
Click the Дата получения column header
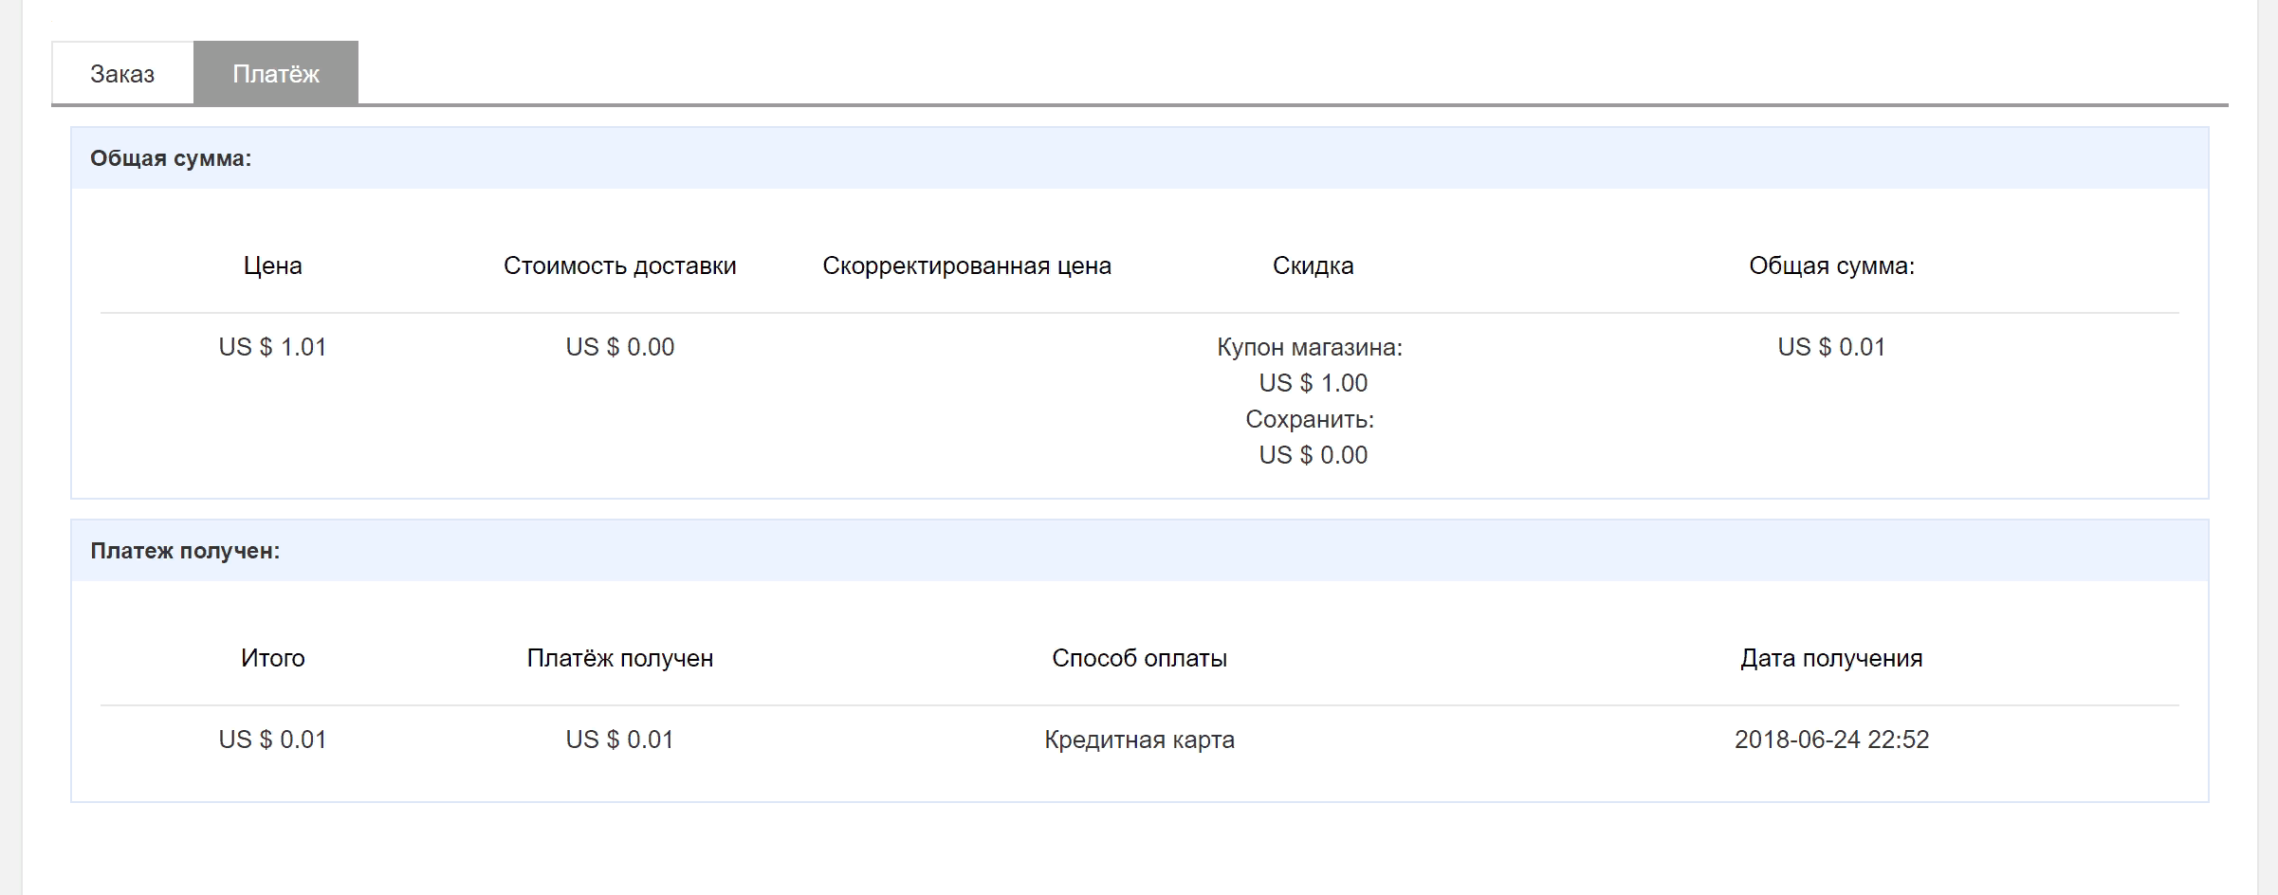click(1832, 658)
